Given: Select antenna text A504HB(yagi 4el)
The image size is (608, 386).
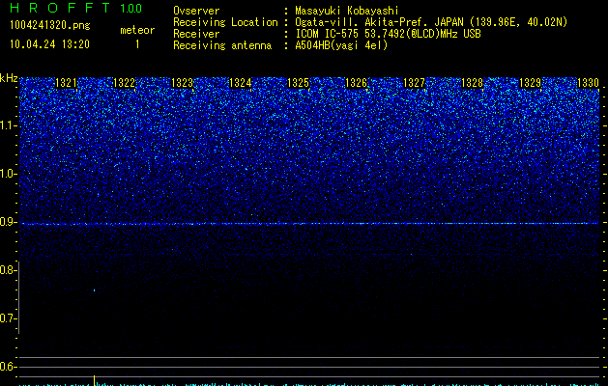Looking at the screenshot, I should [341, 45].
